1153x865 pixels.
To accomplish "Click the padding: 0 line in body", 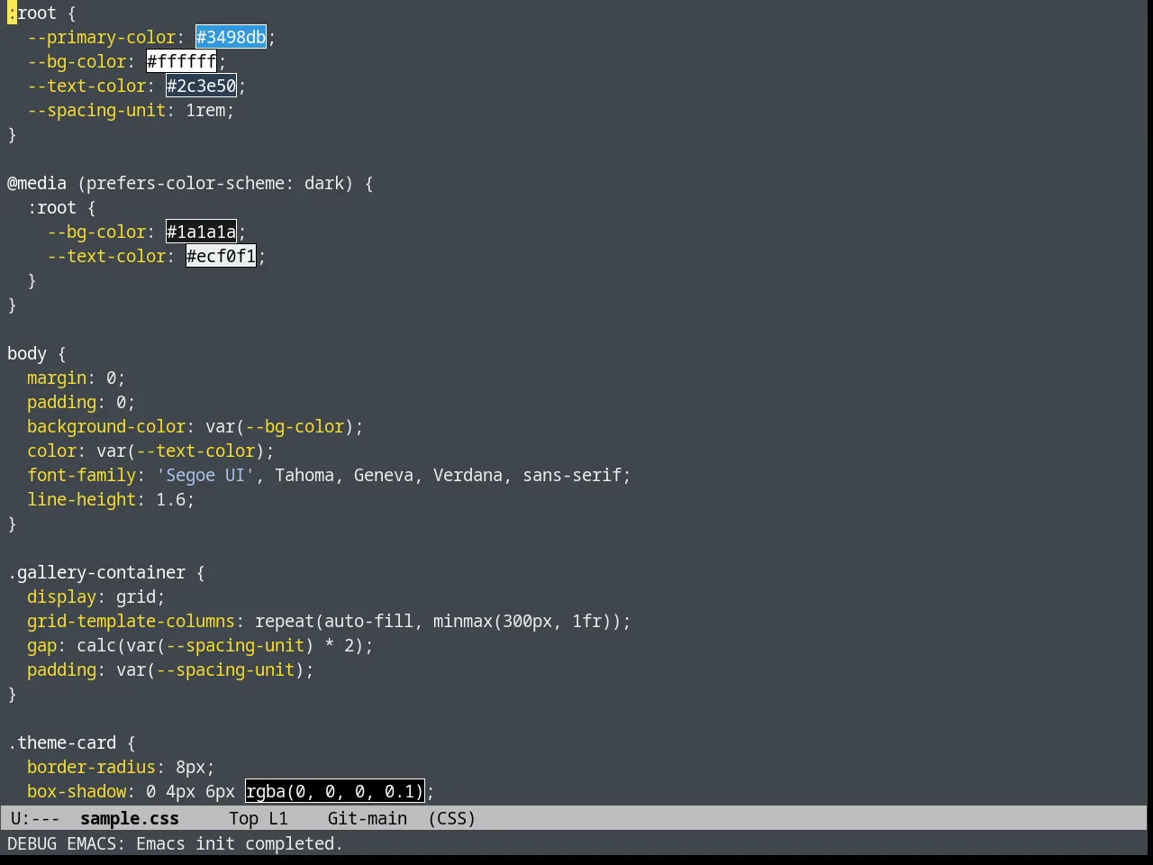I will (x=81, y=402).
